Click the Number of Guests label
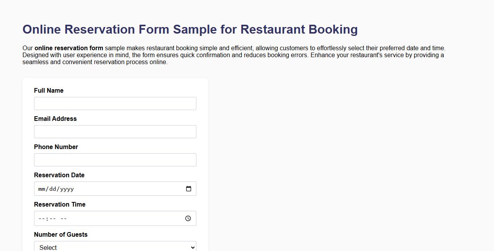This screenshot has height=251, width=494. point(61,234)
